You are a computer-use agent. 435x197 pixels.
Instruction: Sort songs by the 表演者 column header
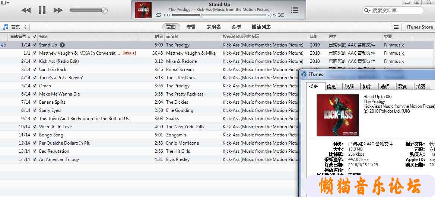193,36
